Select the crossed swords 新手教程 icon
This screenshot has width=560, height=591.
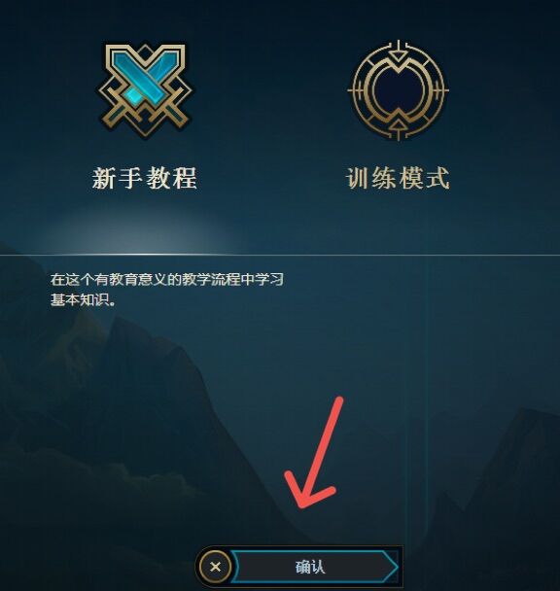coord(145,90)
